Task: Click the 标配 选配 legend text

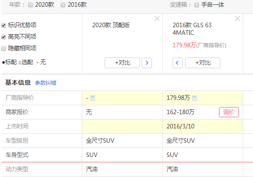Action: click(24, 62)
